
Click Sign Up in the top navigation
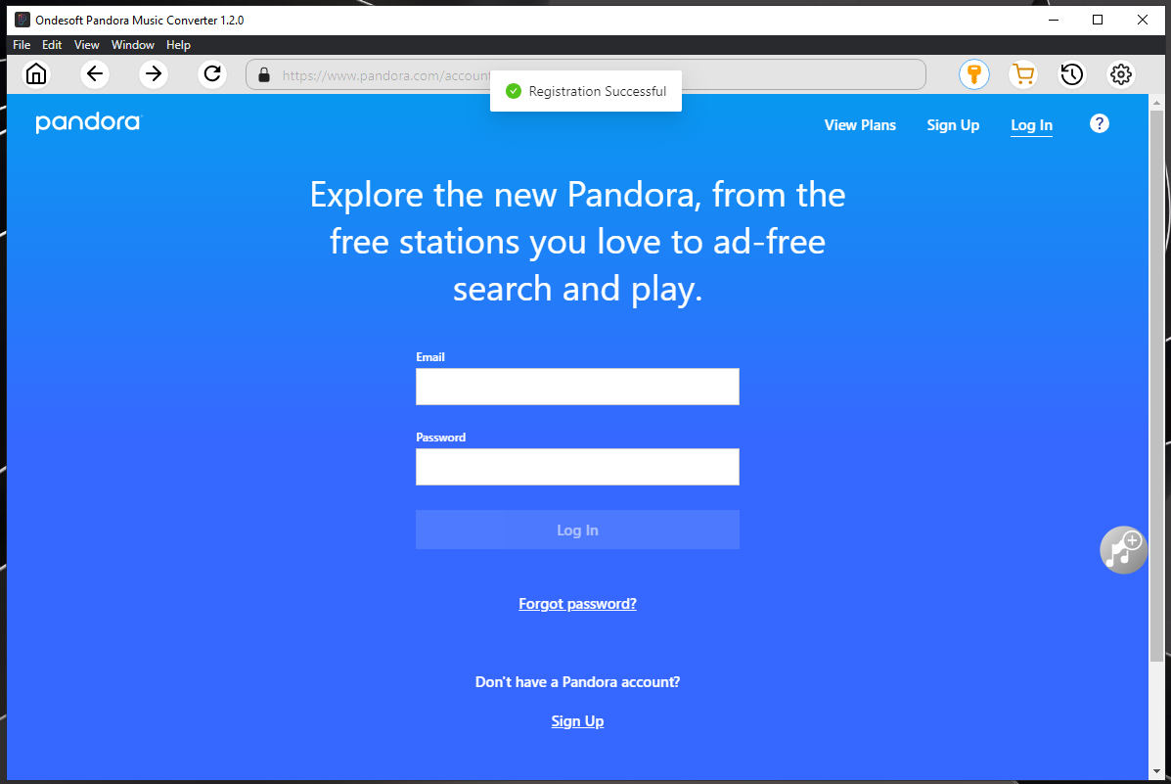pyautogui.click(x=953, y=125)
